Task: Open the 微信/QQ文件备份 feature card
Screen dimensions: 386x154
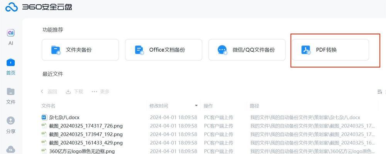Action: pos(247,50)
